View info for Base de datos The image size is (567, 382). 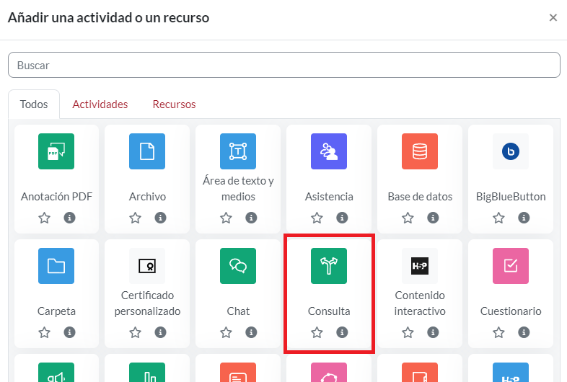[433, 218]
